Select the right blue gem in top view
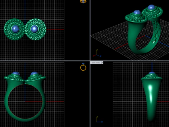Screen dimensions: 169x127 tap(35, 29)
